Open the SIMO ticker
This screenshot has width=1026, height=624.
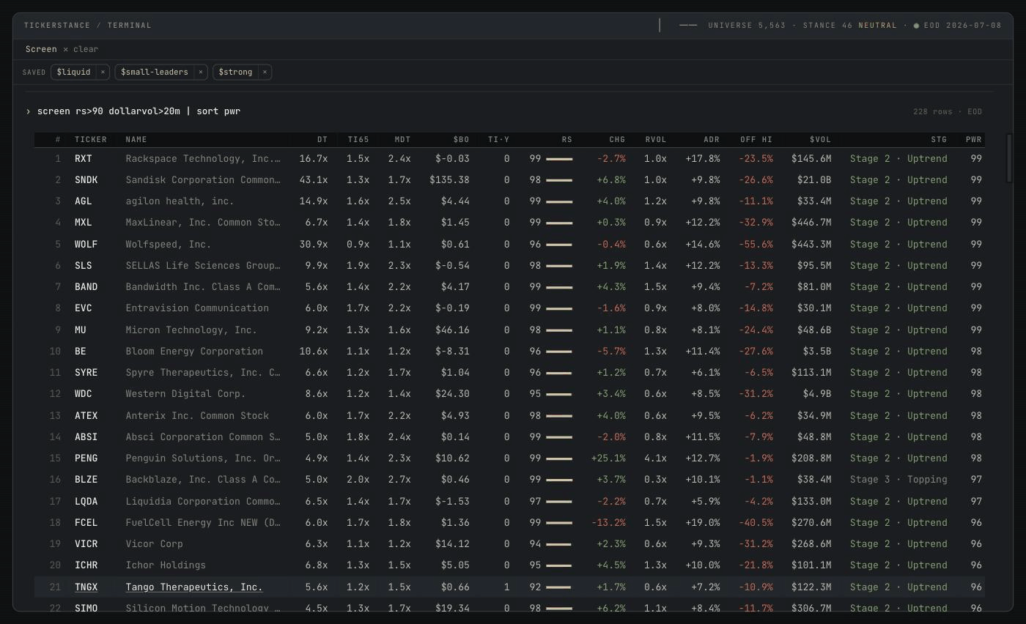86,608
